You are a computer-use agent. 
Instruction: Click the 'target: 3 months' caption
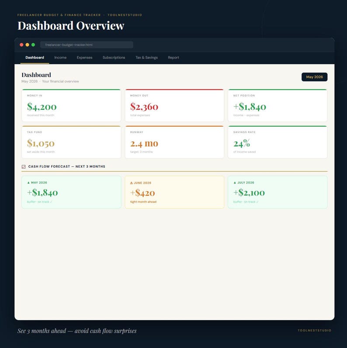click(141, 152)
